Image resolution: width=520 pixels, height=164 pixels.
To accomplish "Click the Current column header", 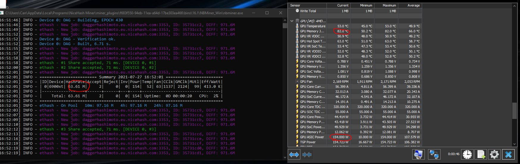I will (x=338, y=5).
